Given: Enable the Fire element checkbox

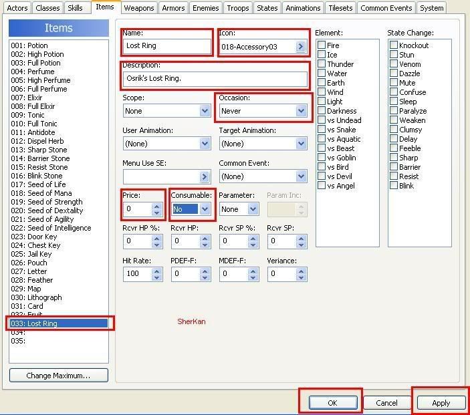Looking at the screenshot, I should tap(322, 45).
